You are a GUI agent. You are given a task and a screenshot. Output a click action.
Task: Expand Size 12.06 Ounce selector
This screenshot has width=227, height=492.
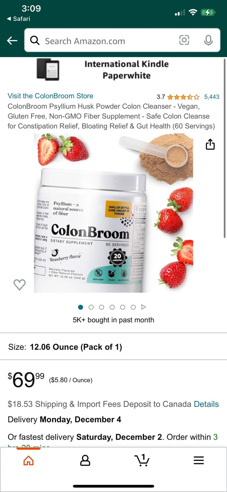click(113, 347)
